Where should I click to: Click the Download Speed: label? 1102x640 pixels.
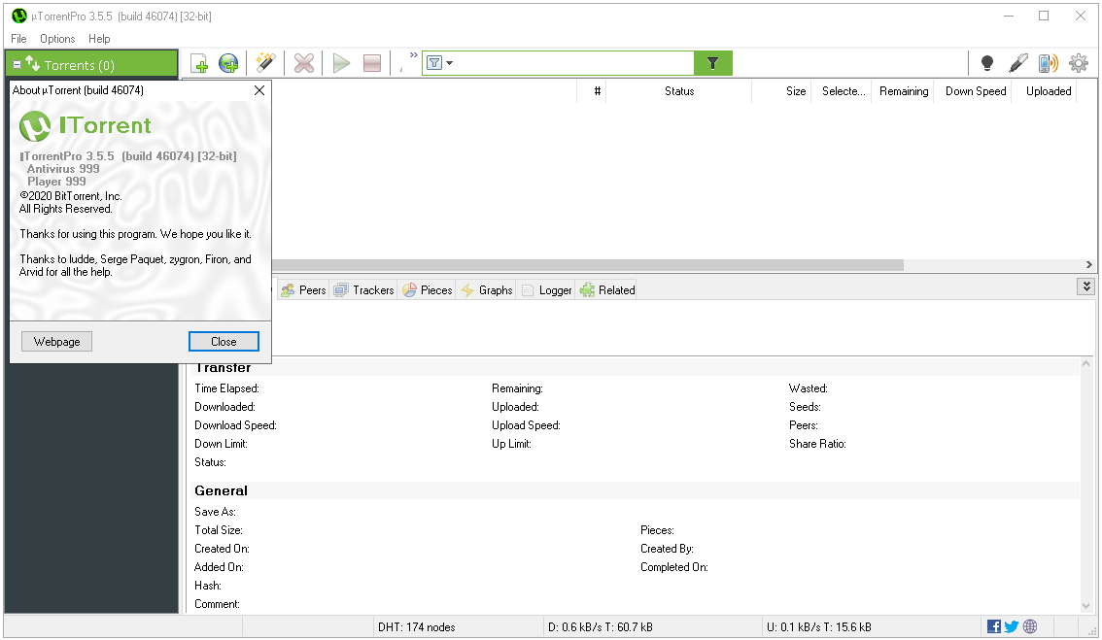point(235,425)
